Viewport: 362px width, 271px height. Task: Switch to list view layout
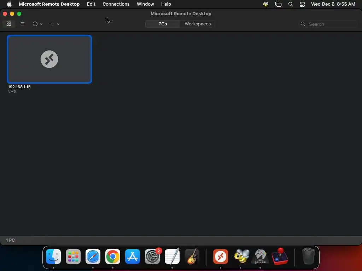(22, 24)
